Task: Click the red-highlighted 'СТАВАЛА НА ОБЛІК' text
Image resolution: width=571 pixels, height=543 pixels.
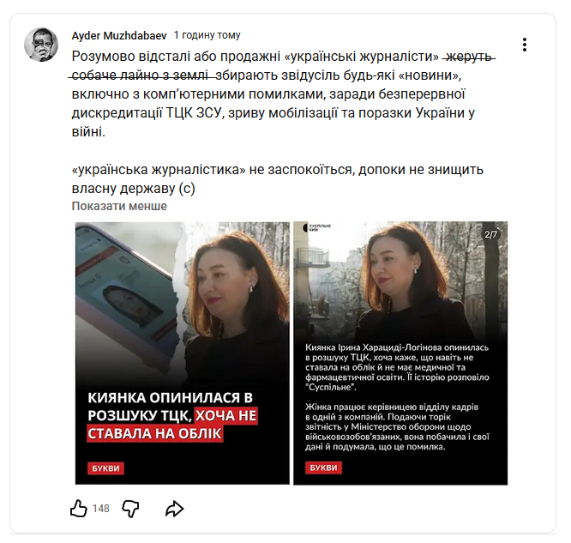Action: tap(154, 433)
